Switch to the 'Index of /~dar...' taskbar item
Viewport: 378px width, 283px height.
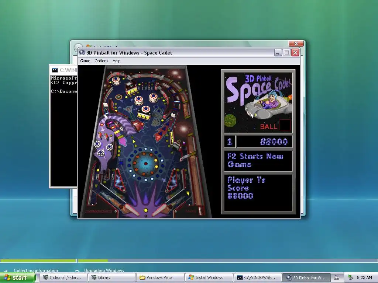63,277
